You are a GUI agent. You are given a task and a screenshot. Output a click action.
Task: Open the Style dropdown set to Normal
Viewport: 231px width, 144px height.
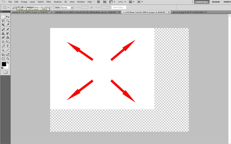click(x=67, y=7)
